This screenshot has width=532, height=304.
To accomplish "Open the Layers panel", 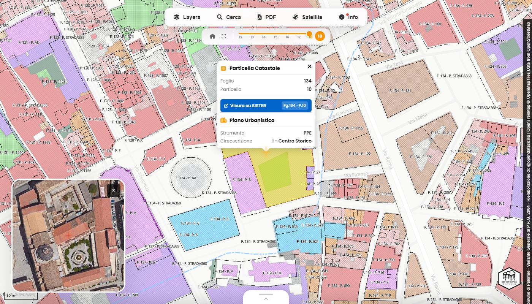I will click(187, 17).
